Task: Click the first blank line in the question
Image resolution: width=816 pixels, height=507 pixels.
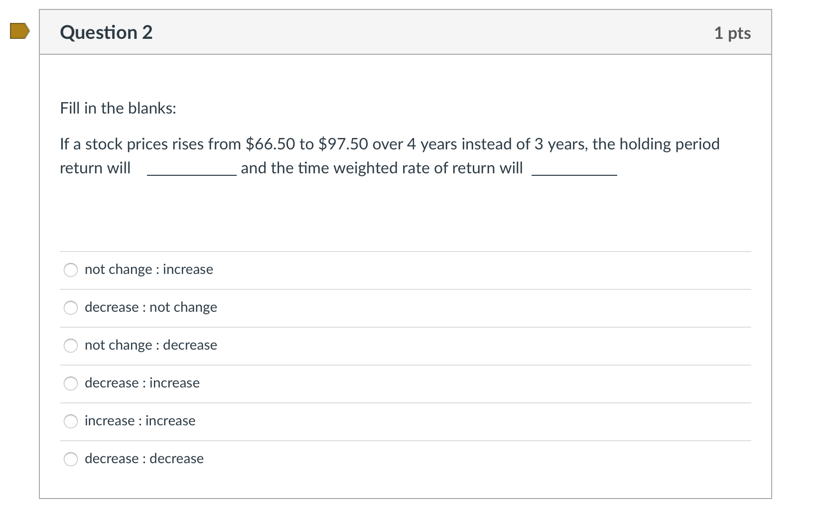Action: [191, 171]
